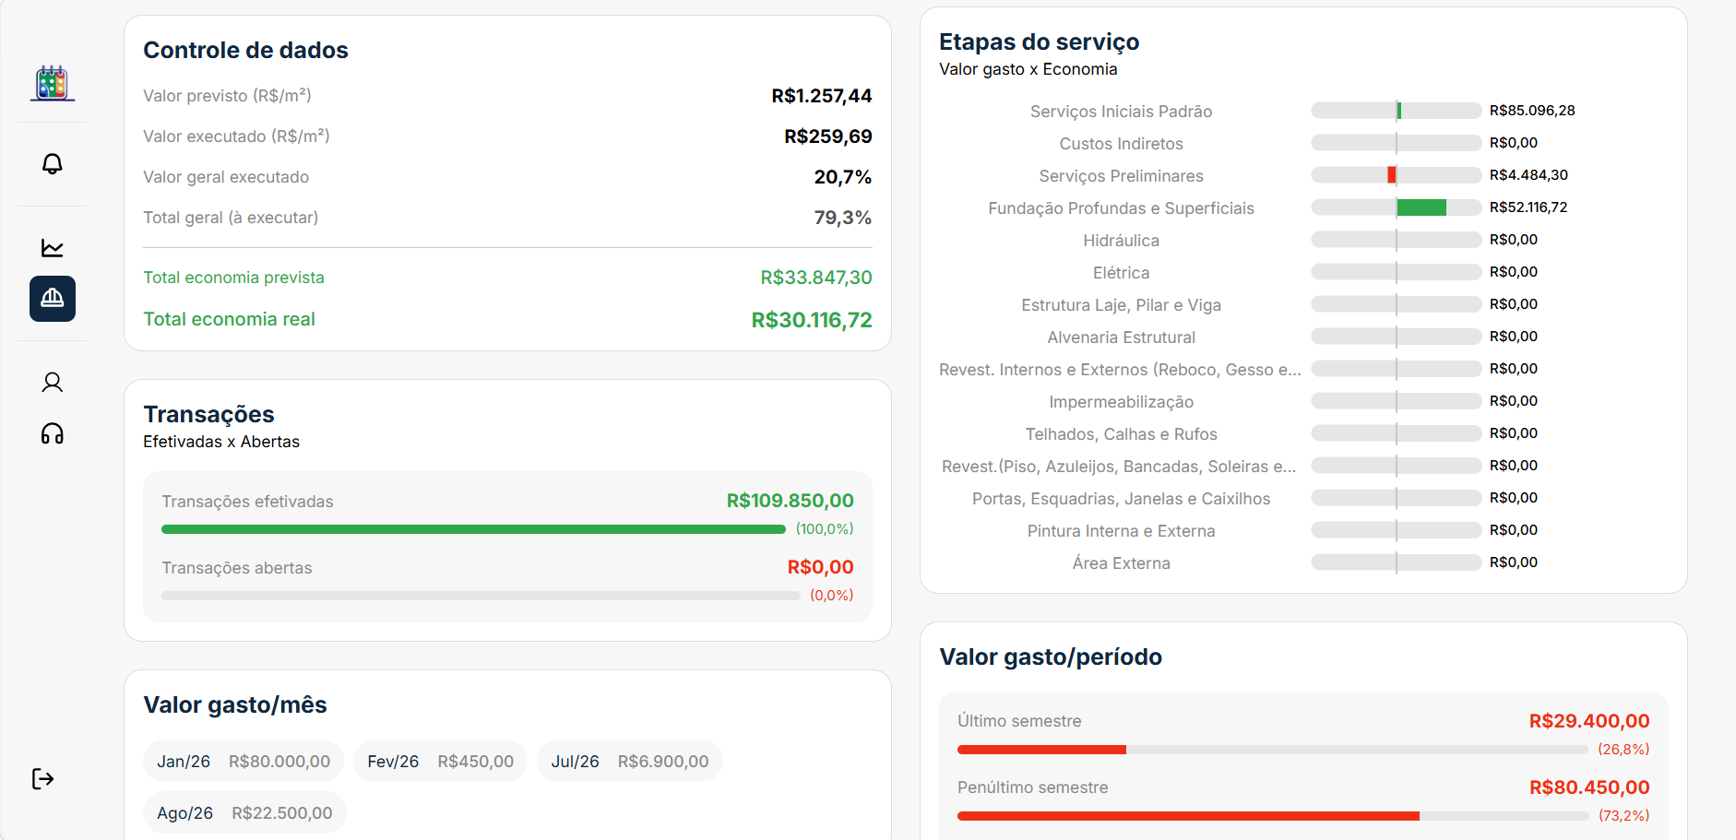Open the headset support icon
This screenshot has height=840, width=1736.
[53, 433]
